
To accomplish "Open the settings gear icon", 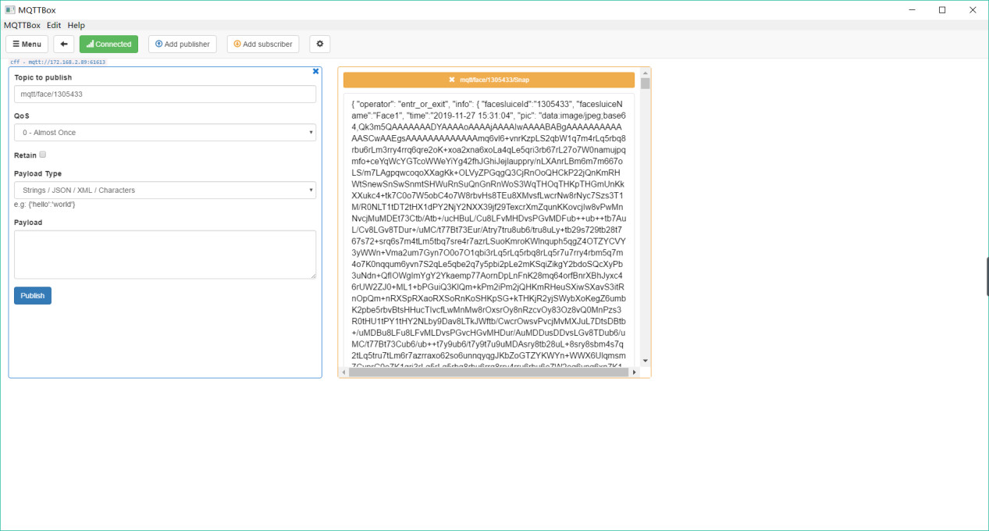I will click(319, 45).
